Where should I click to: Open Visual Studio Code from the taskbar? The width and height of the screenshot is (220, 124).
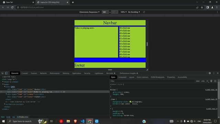click(82, 121)
